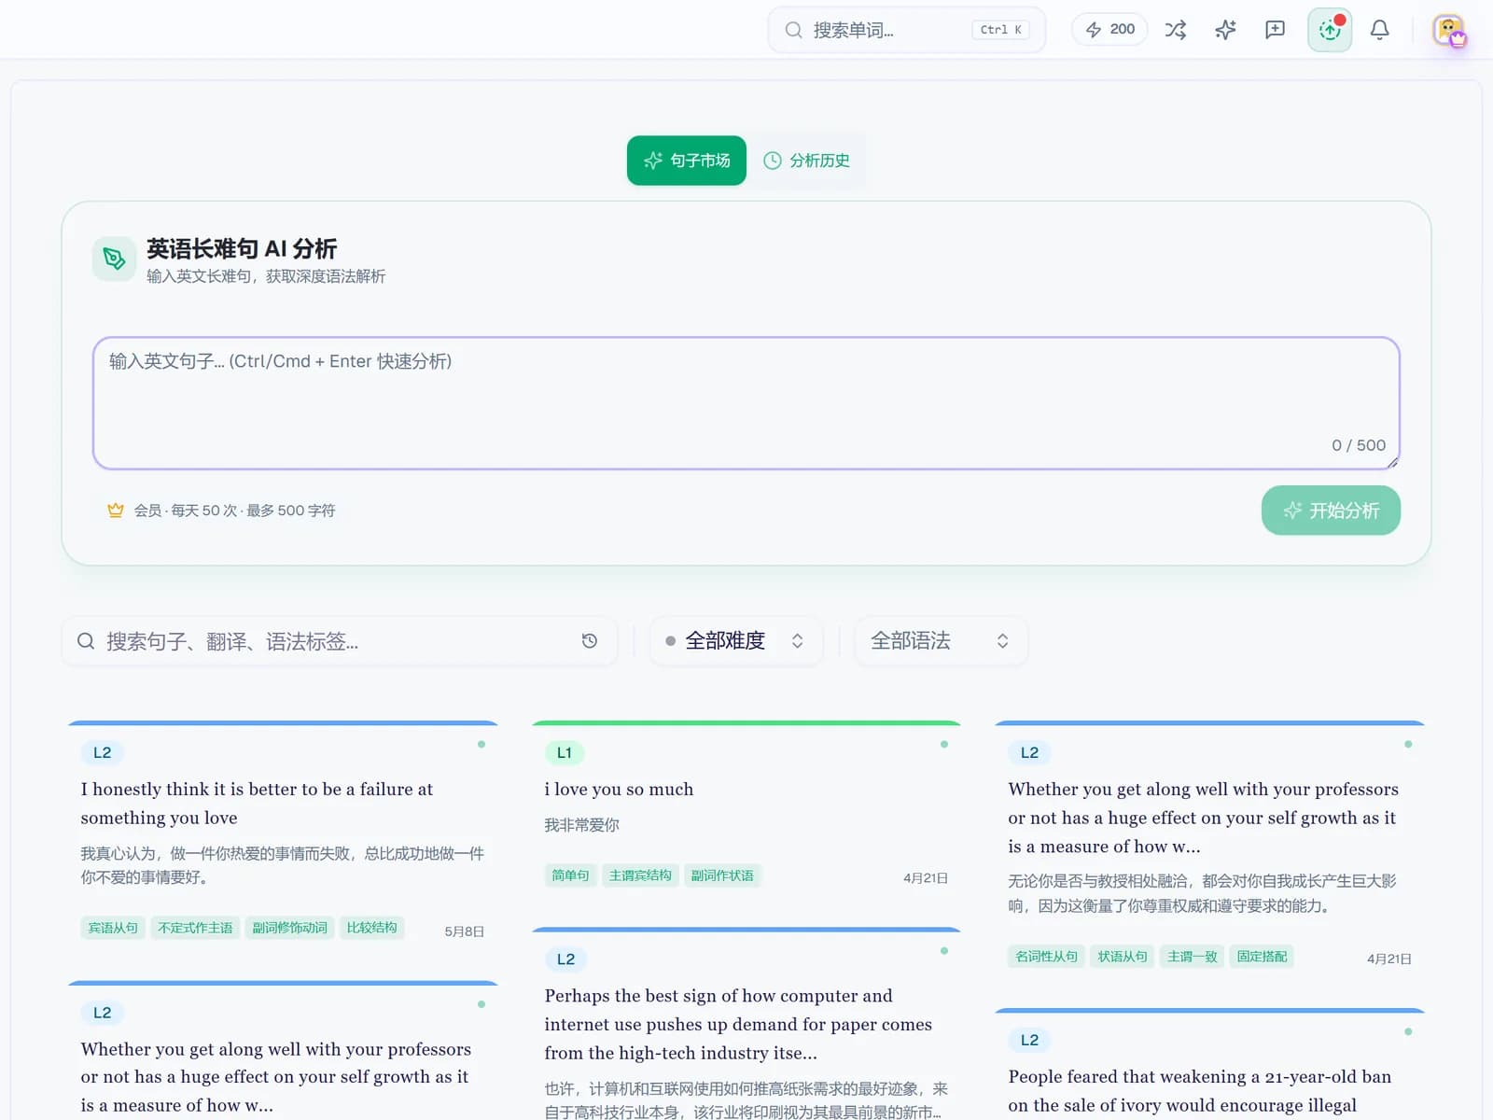
Task: Click the 简单句 tag
Action: click(x=570, y=875)
